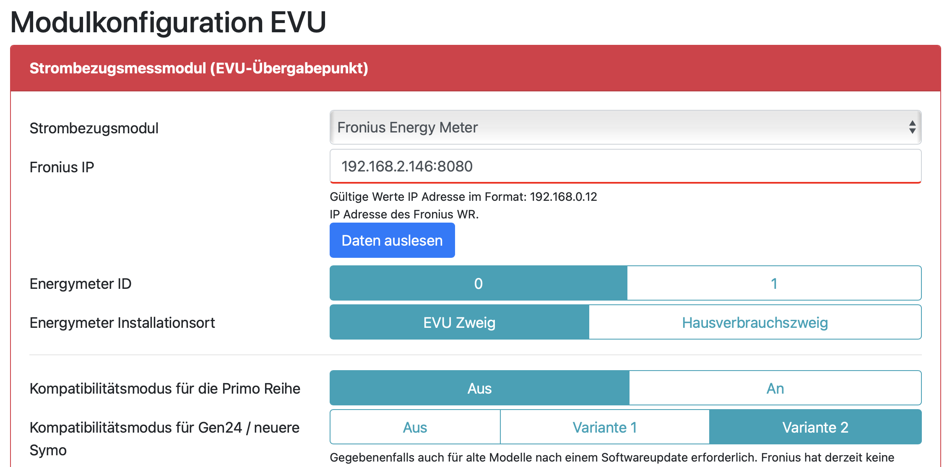The height and width of the screenshot is (467, 947).
Task: Select Energymeter ID 0
Action: pos(479,283)
